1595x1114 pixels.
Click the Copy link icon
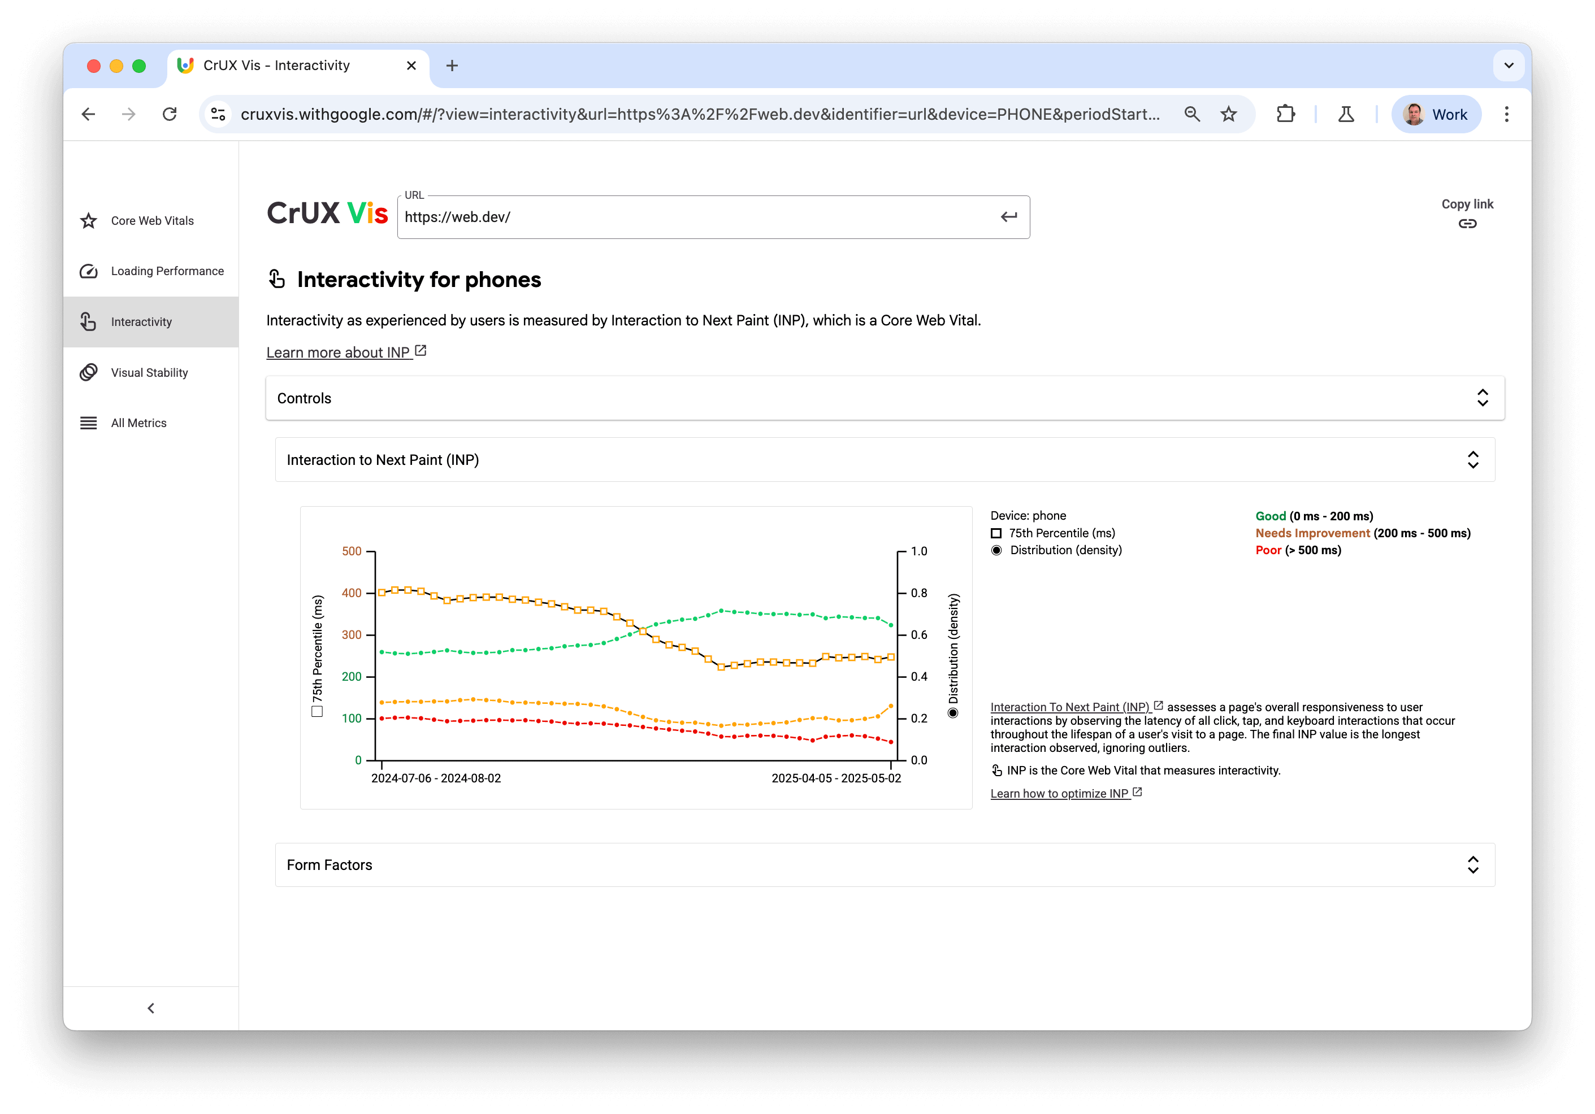pyautogui.click(x=1468, y=223)
